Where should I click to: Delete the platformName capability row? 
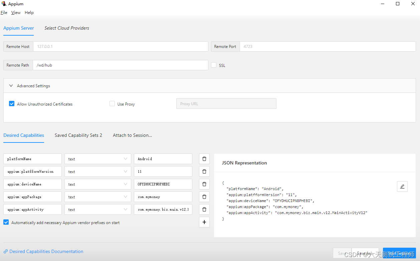tap(204, 159)
